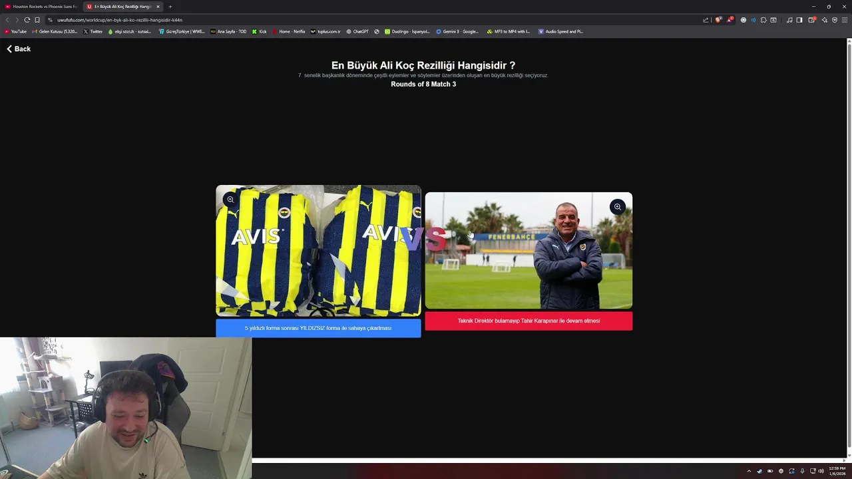Switch to Houston Rockets vs Phoenix Suns tab
The width and height of the screenshot is (852, 479).
[41, 7]
